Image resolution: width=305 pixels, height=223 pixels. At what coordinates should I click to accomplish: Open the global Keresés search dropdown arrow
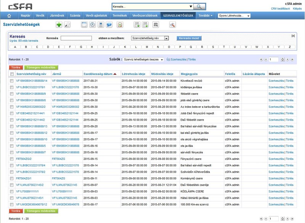pyautogui.click(x=191, y=6)
